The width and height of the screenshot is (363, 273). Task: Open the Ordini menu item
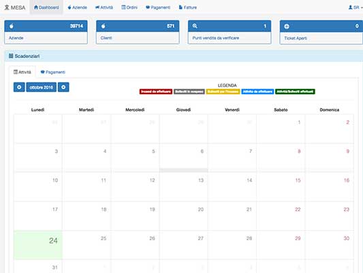[129, 8]
